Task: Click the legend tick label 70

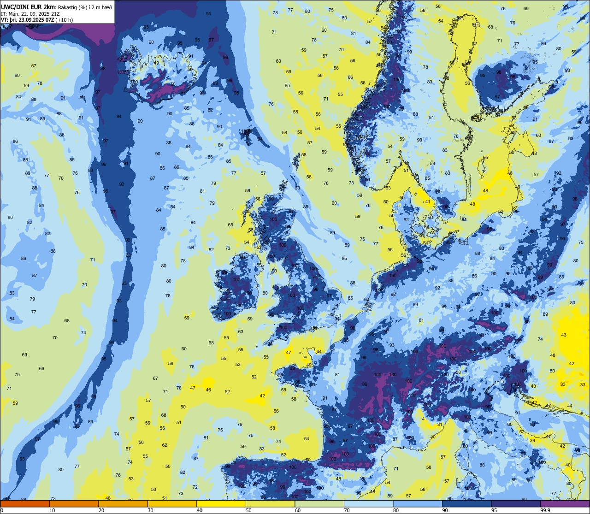Action: pyautogui.click(x=347, y=510)
